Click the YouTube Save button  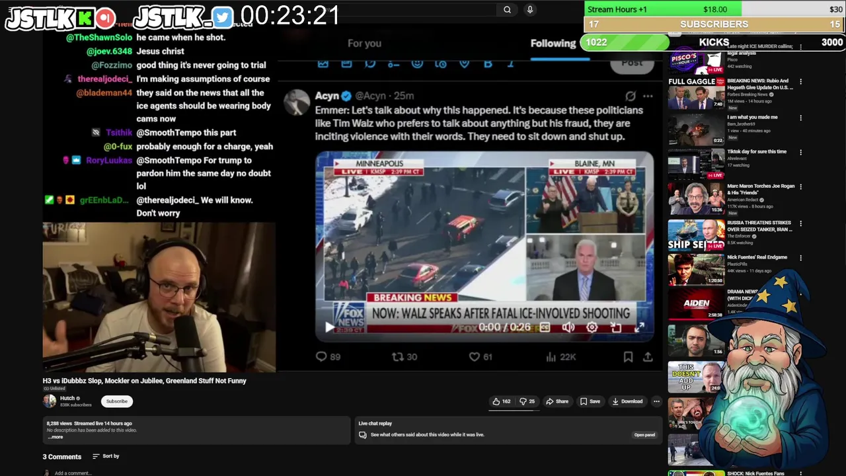(x=590, y=401)
